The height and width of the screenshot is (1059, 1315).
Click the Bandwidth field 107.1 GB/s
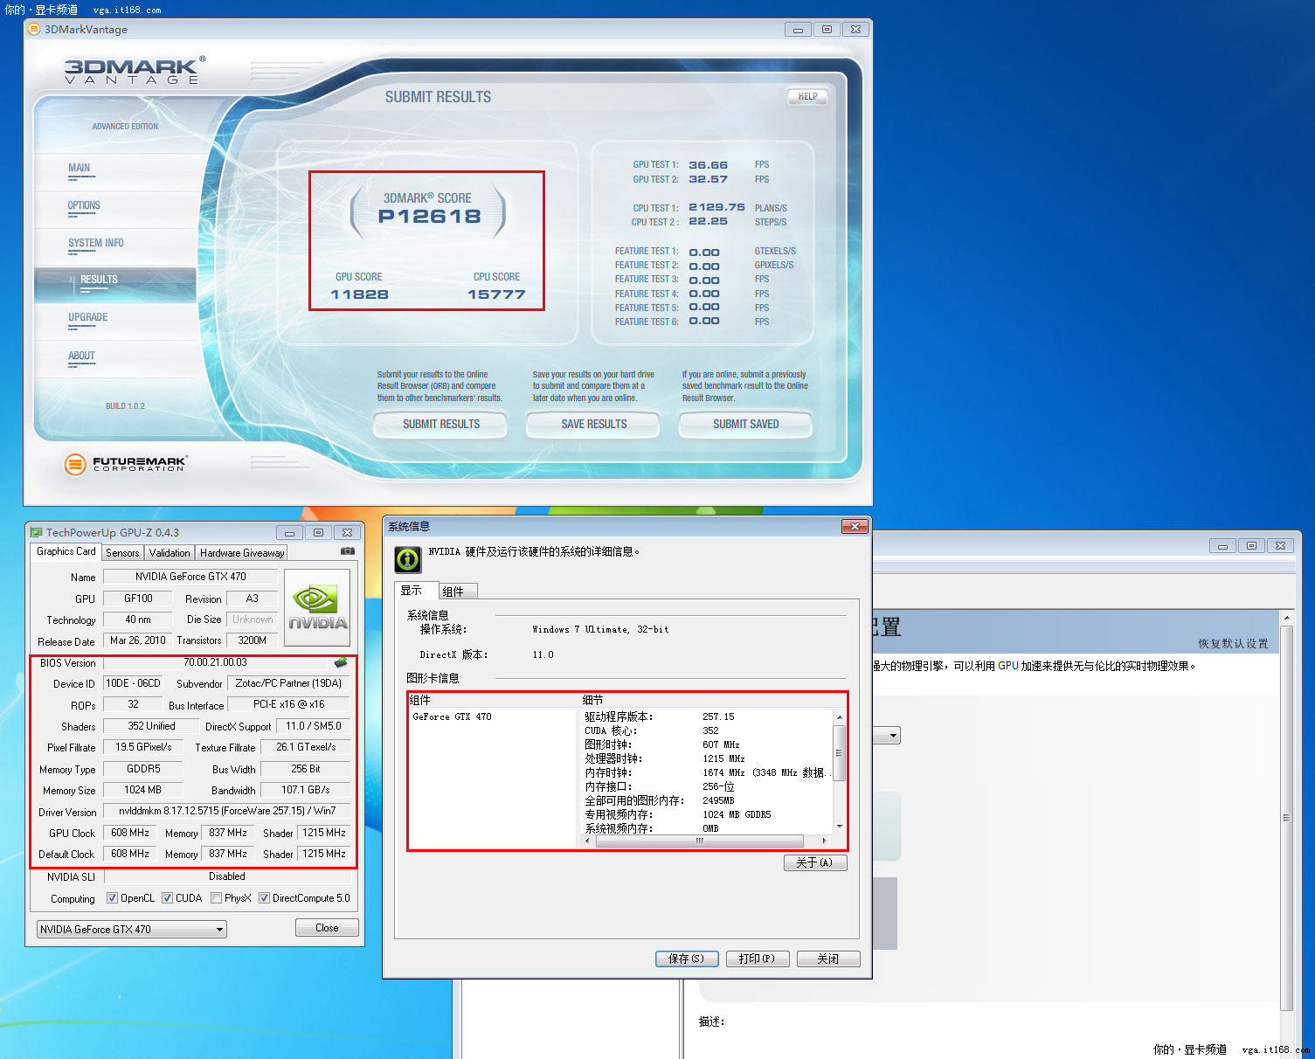pos(305,790)
